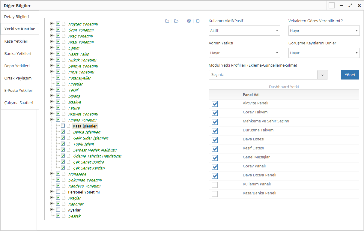Open the E-Posta Yetkileri tab
Viewport: 364px width, 231px height.
tap(19, 90)
